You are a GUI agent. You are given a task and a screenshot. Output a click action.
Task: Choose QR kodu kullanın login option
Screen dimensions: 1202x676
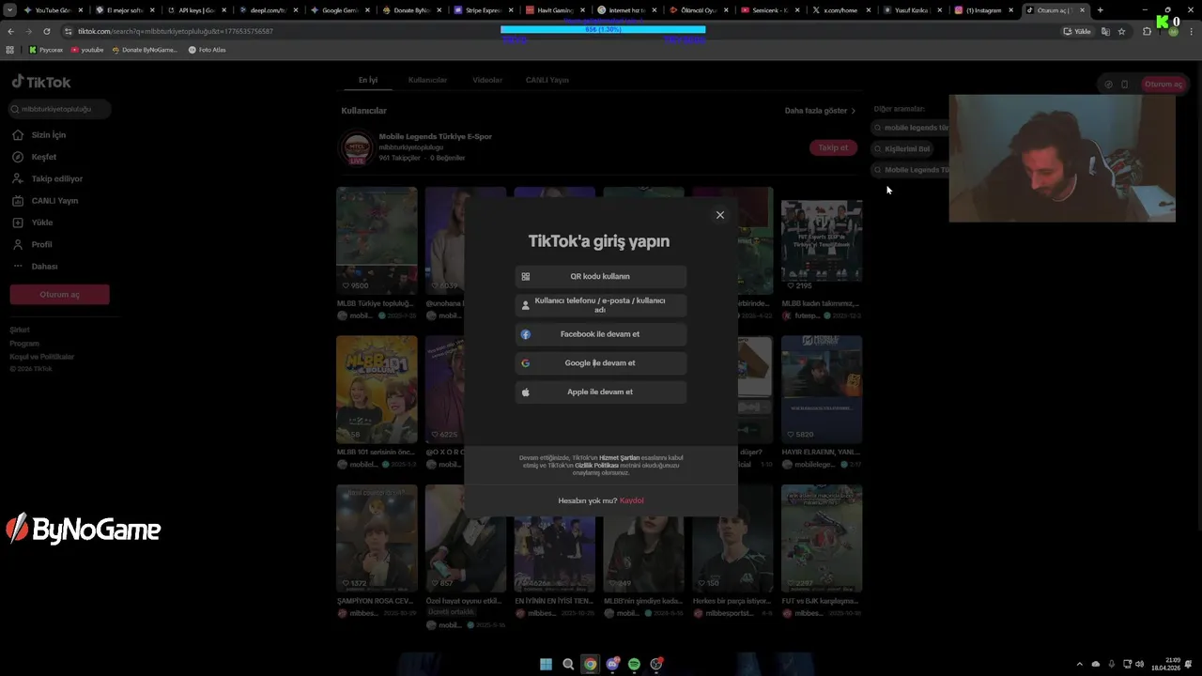600,276
